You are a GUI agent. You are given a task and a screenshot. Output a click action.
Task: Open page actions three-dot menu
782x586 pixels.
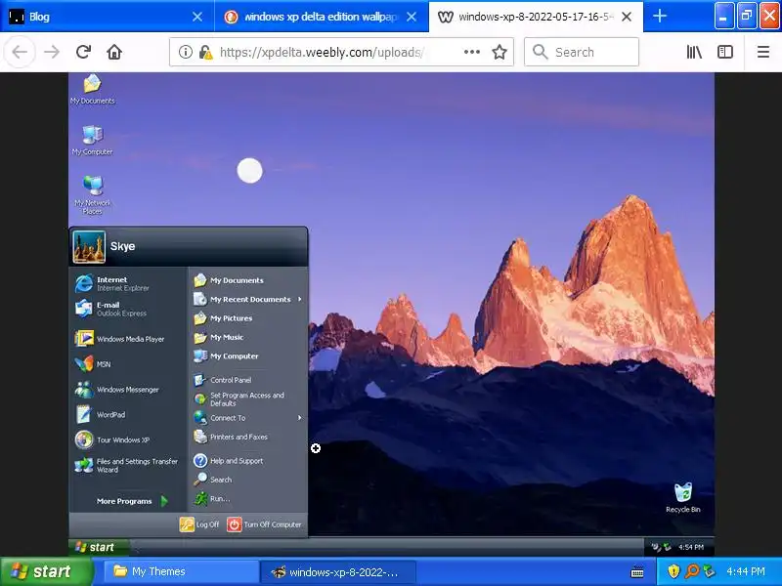472,52
